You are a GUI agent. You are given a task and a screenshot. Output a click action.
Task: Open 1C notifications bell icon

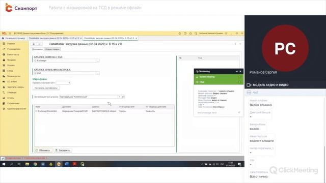pyautogui.click(x=180, y=33)
